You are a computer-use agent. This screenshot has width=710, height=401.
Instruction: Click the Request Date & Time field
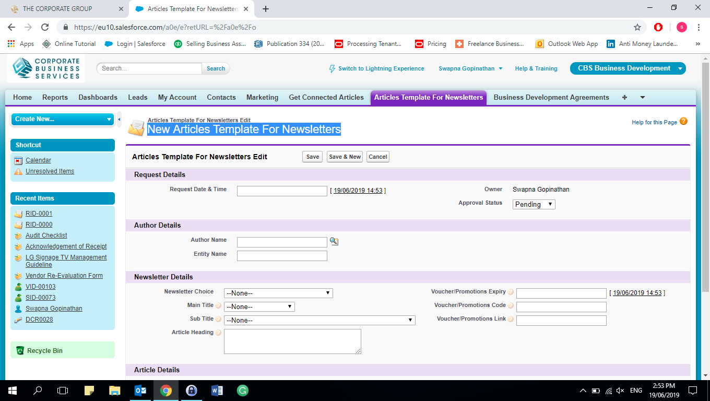pos(282,191)
